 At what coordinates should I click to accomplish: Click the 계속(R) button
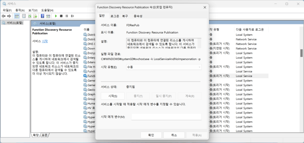pos(190,96)
